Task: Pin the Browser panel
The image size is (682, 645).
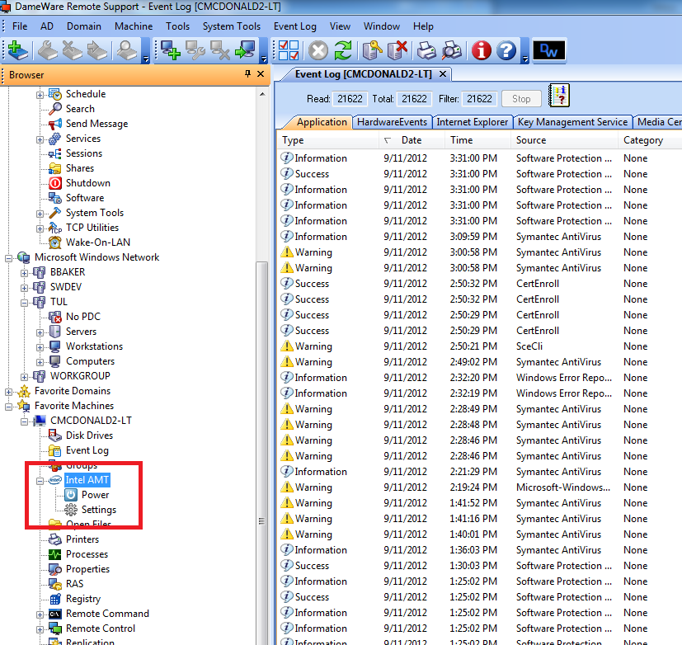Action: [247, 74]
